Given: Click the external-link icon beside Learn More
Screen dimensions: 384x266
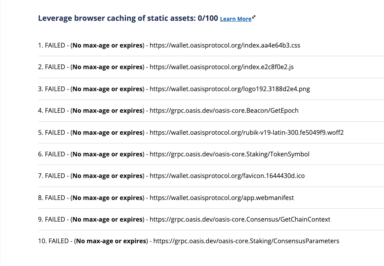Looking at the screenshot, I should (x=254, y=17).
